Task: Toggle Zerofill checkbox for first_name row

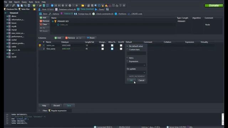Action: pyautogui.click(x=121, y=49)
